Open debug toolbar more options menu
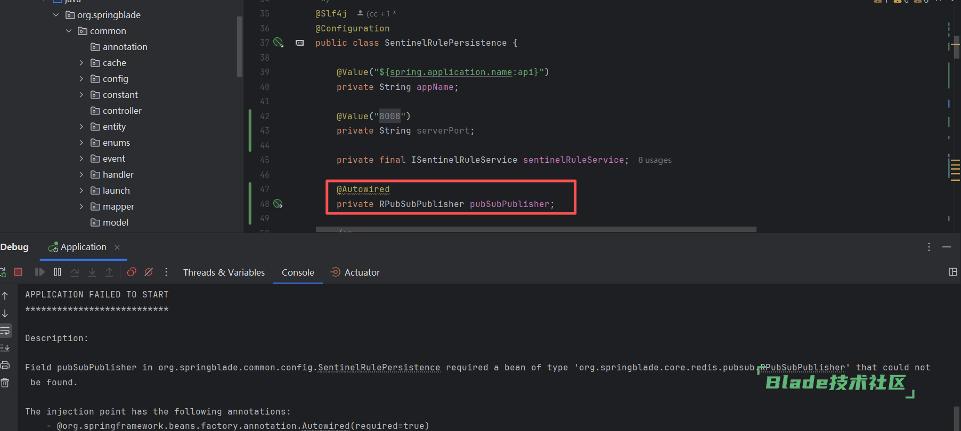Viewport: 961px width, 431px height. coord(166,272)
